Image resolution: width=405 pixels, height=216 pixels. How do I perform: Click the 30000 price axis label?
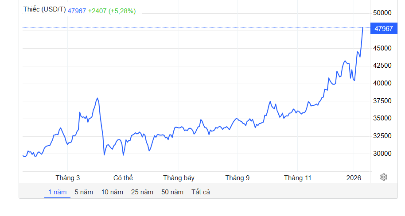click(383, 154)
